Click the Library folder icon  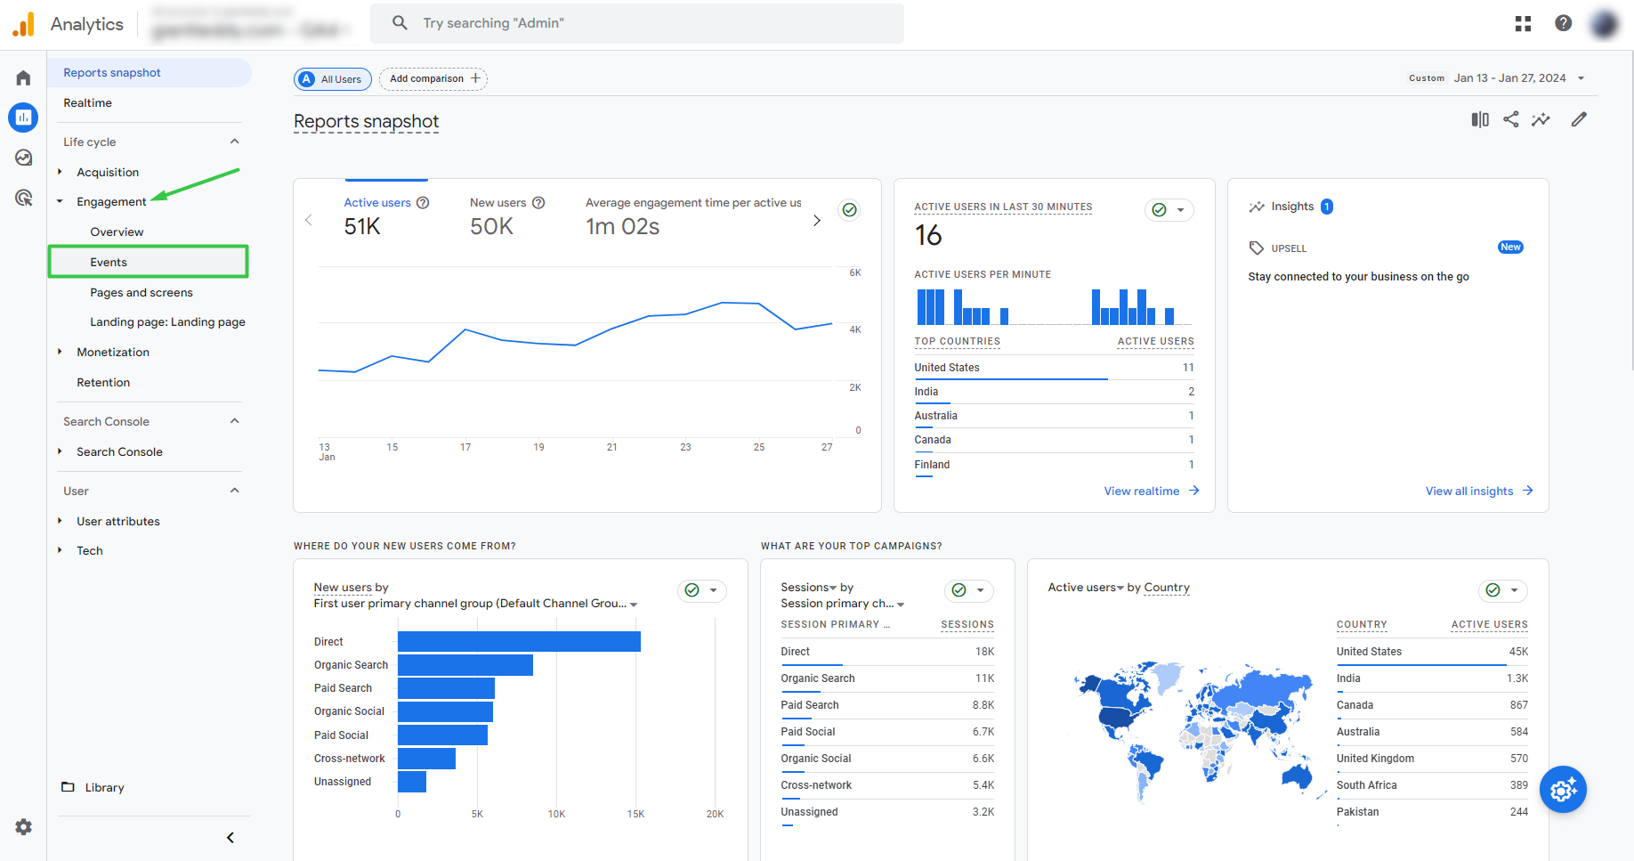pos(68,787)
